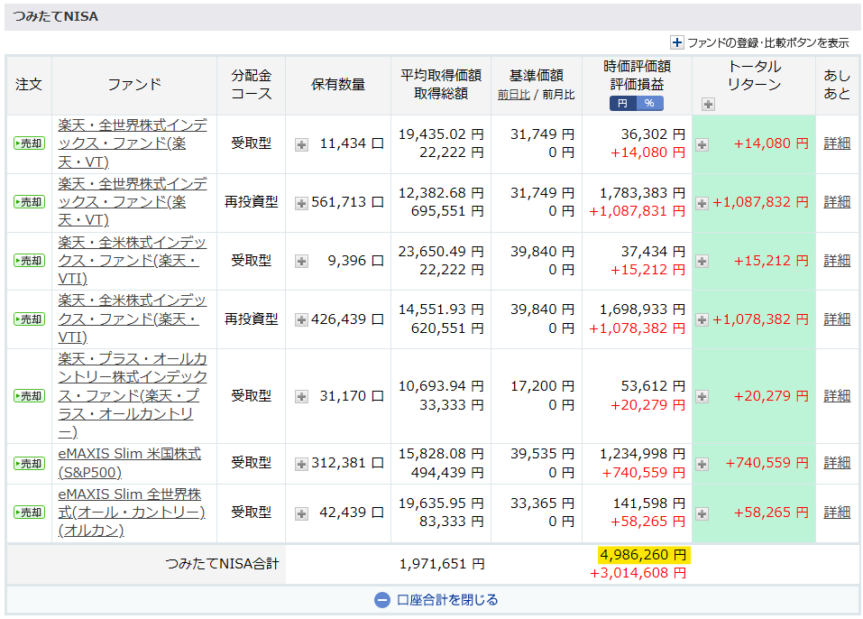
Task: Open 詳細 link for eMAXIS Slim 全世界株式 row
Action: click(x=836, y=513)
